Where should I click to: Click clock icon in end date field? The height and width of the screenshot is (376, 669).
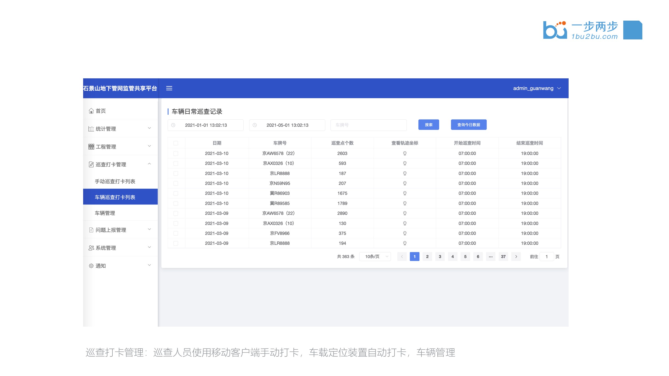pos(255,125)
